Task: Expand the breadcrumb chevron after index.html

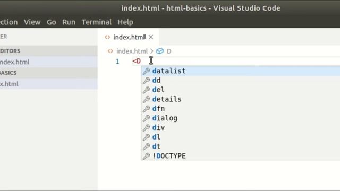Action: pyautogui.click(x=151, y=51)
